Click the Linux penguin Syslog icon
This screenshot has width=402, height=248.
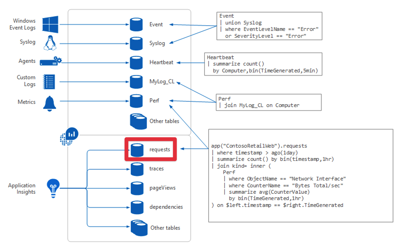(x=50, y=43)
